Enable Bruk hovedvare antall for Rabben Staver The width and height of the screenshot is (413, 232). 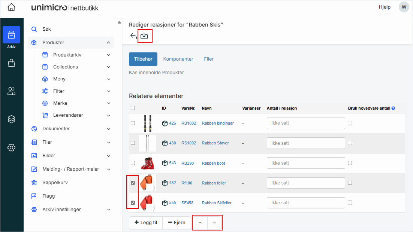[x=350, y=143]
